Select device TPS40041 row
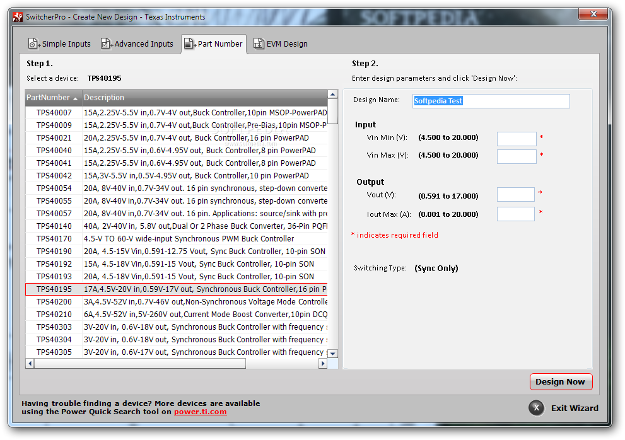The height and width of the screenshot is (440, 625). 176,163
